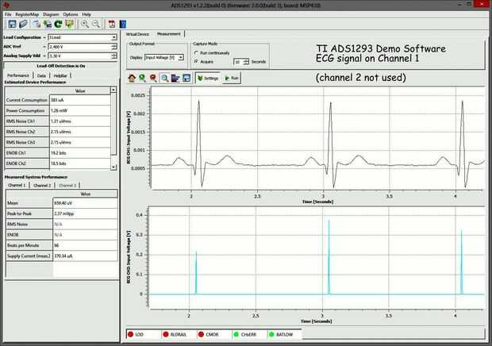Switch to the Virtual Device tab
This screenshot has height=346, width=492.
[137, 34]
